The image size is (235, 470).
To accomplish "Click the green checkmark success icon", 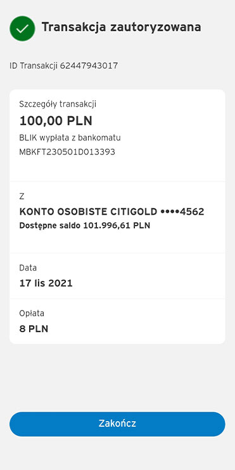I will (x=22, y=29).
